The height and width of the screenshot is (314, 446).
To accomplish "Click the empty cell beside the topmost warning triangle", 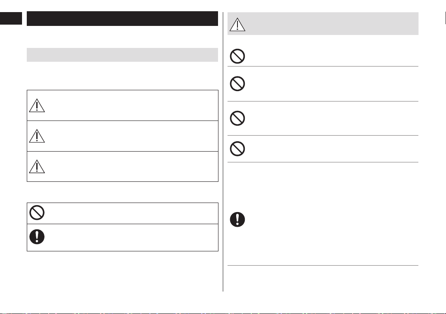I will click(132, 105).
